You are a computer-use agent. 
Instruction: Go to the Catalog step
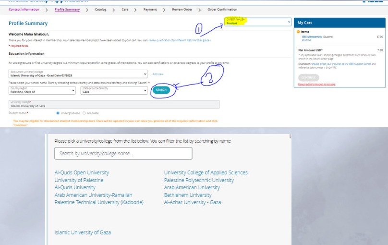[100, 10]
